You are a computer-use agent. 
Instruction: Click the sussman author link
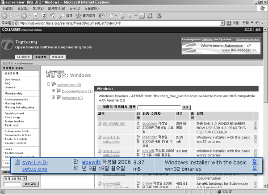pyautogui.click(x=150, y=123)
